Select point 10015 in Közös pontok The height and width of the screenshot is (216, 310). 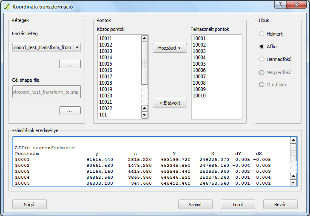point(106,64)
